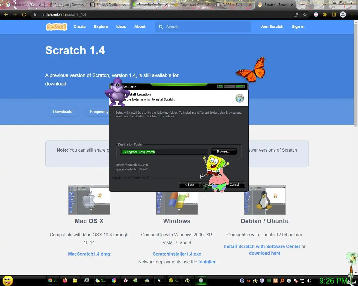Open the banana taskbar icon
This screenshot has height=286, width=358.
tap(187, 280)
